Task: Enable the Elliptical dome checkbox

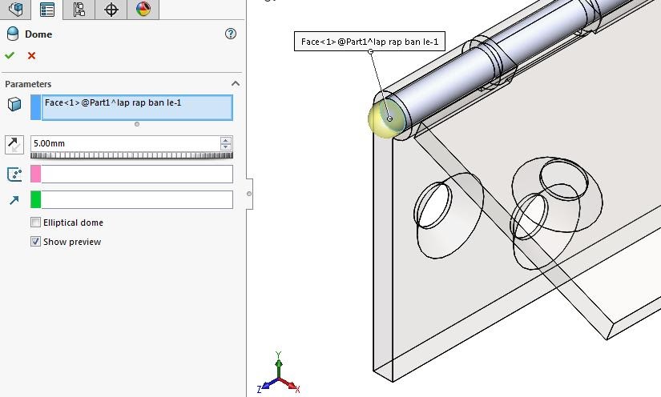Action: 35,223
